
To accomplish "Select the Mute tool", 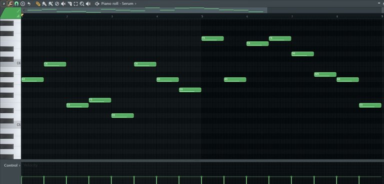I will 63,3.
